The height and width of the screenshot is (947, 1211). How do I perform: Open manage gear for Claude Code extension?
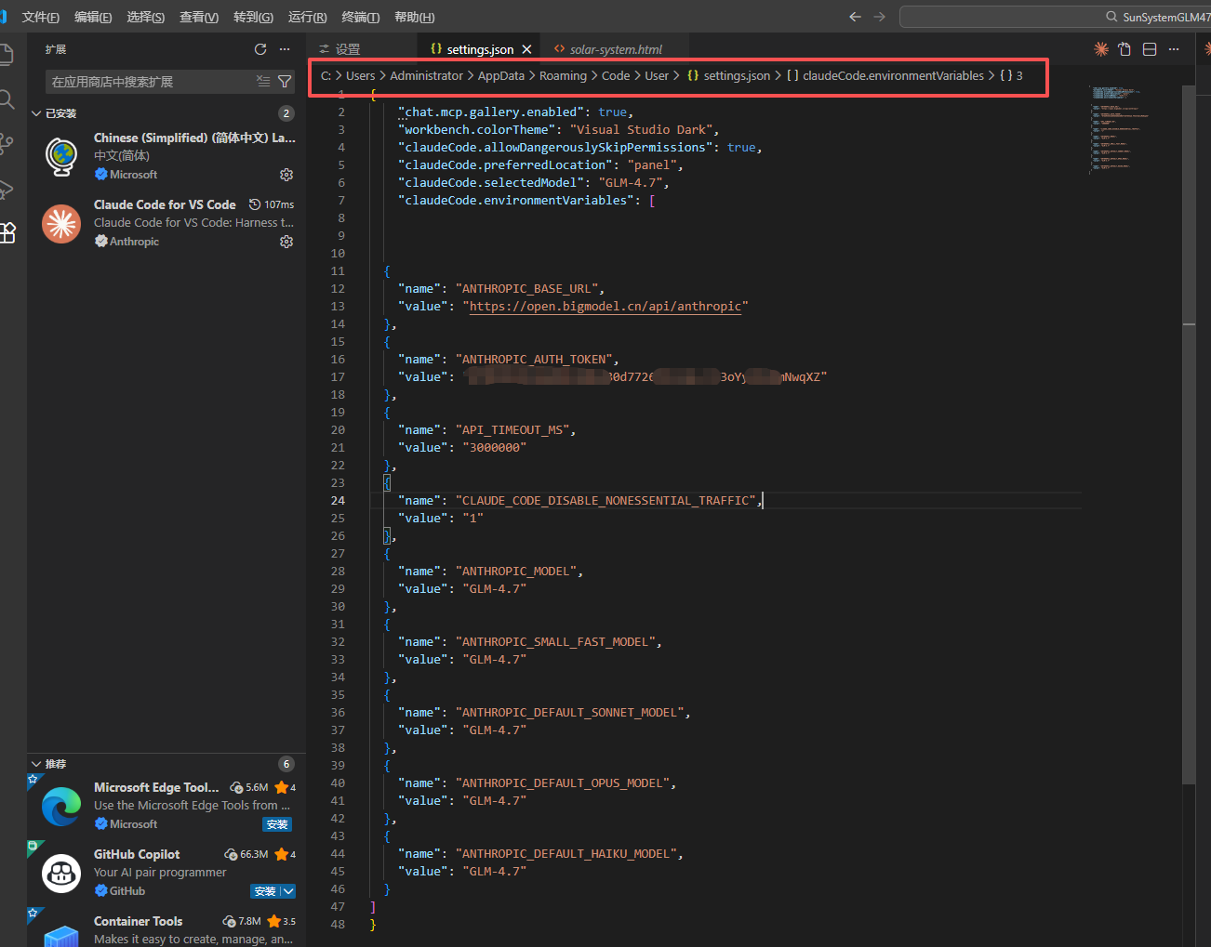(x=286, y=242)
